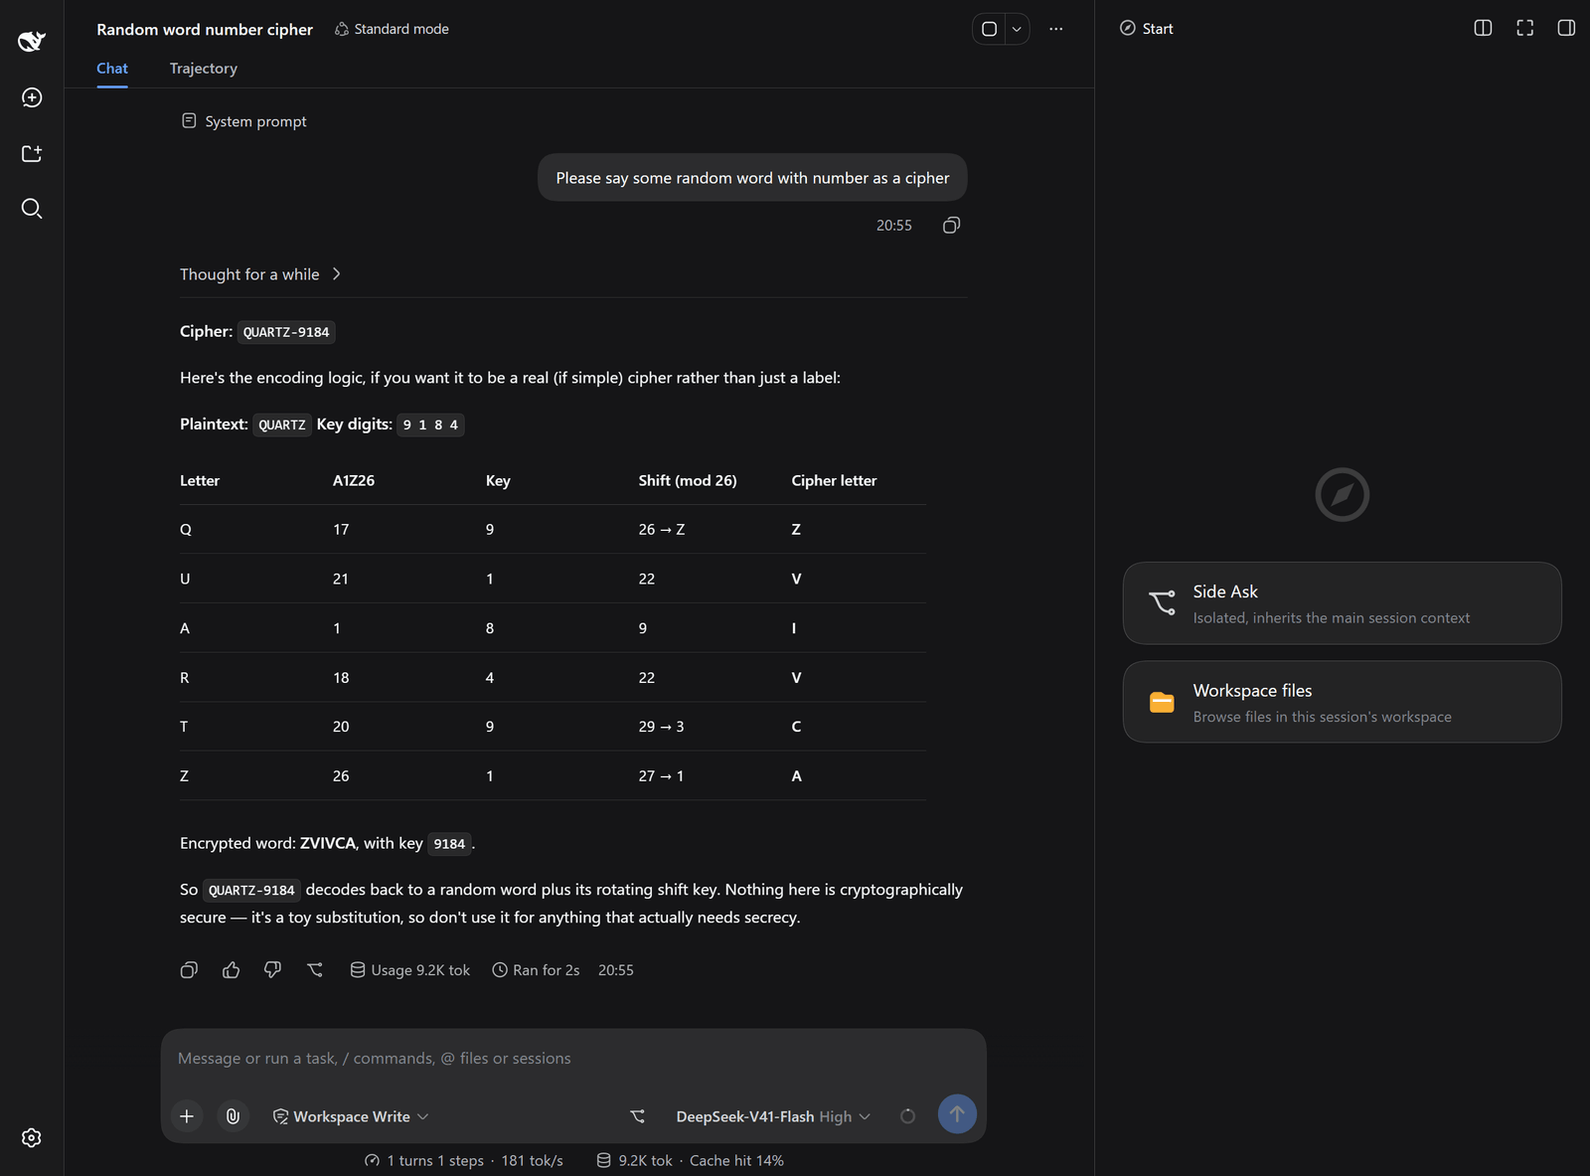Click the circular context usage ring icon

click(x=907, y=1116)
